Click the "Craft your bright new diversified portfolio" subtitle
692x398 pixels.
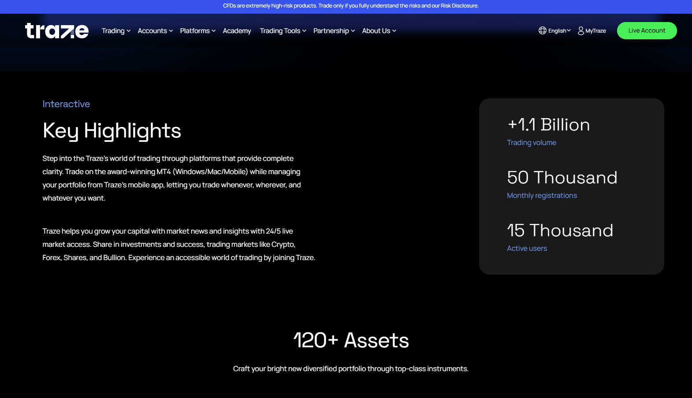351,369
